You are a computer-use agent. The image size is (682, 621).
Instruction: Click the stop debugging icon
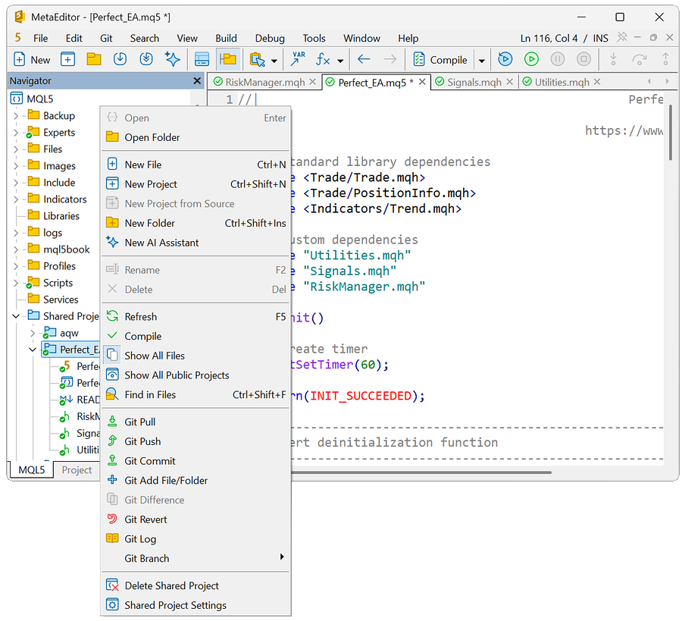[x=583, y=59]
